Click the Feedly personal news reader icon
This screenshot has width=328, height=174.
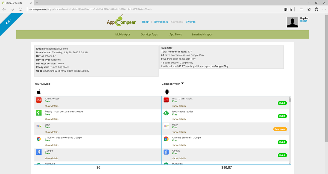(39, 113)
